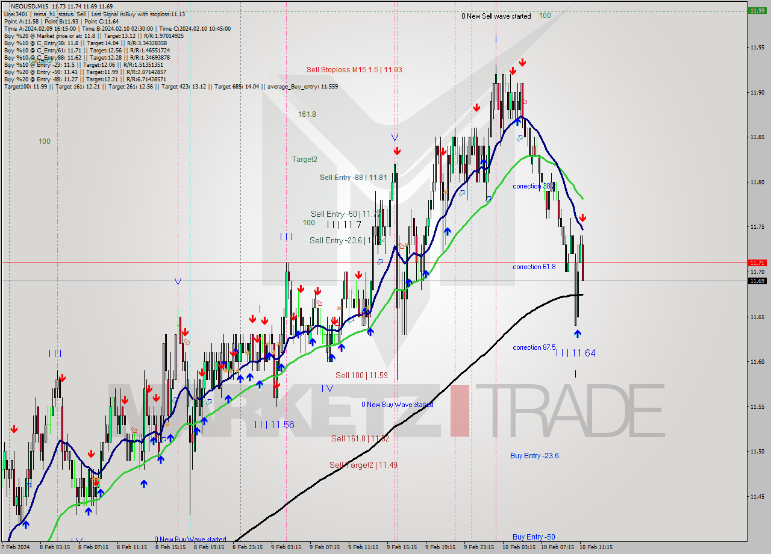
Task: Click the '9 Feb 23:15' time label
Action: pyautogui.click(x=479, y=548)
